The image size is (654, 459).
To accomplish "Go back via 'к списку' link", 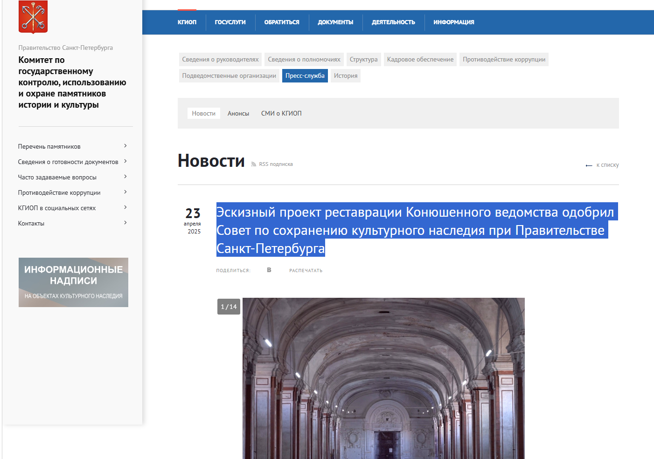I will [x=608, y=165].
